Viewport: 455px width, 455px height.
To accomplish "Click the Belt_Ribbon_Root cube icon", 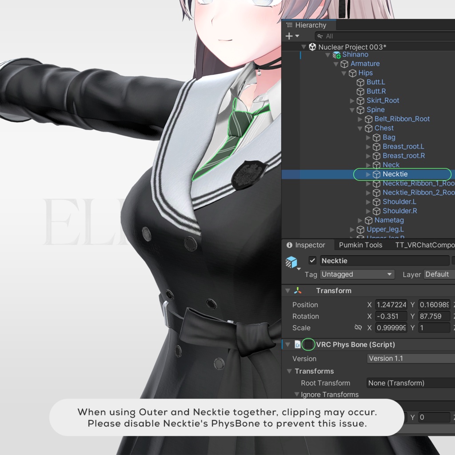I will pyautogui.click(x=368, y=119).
